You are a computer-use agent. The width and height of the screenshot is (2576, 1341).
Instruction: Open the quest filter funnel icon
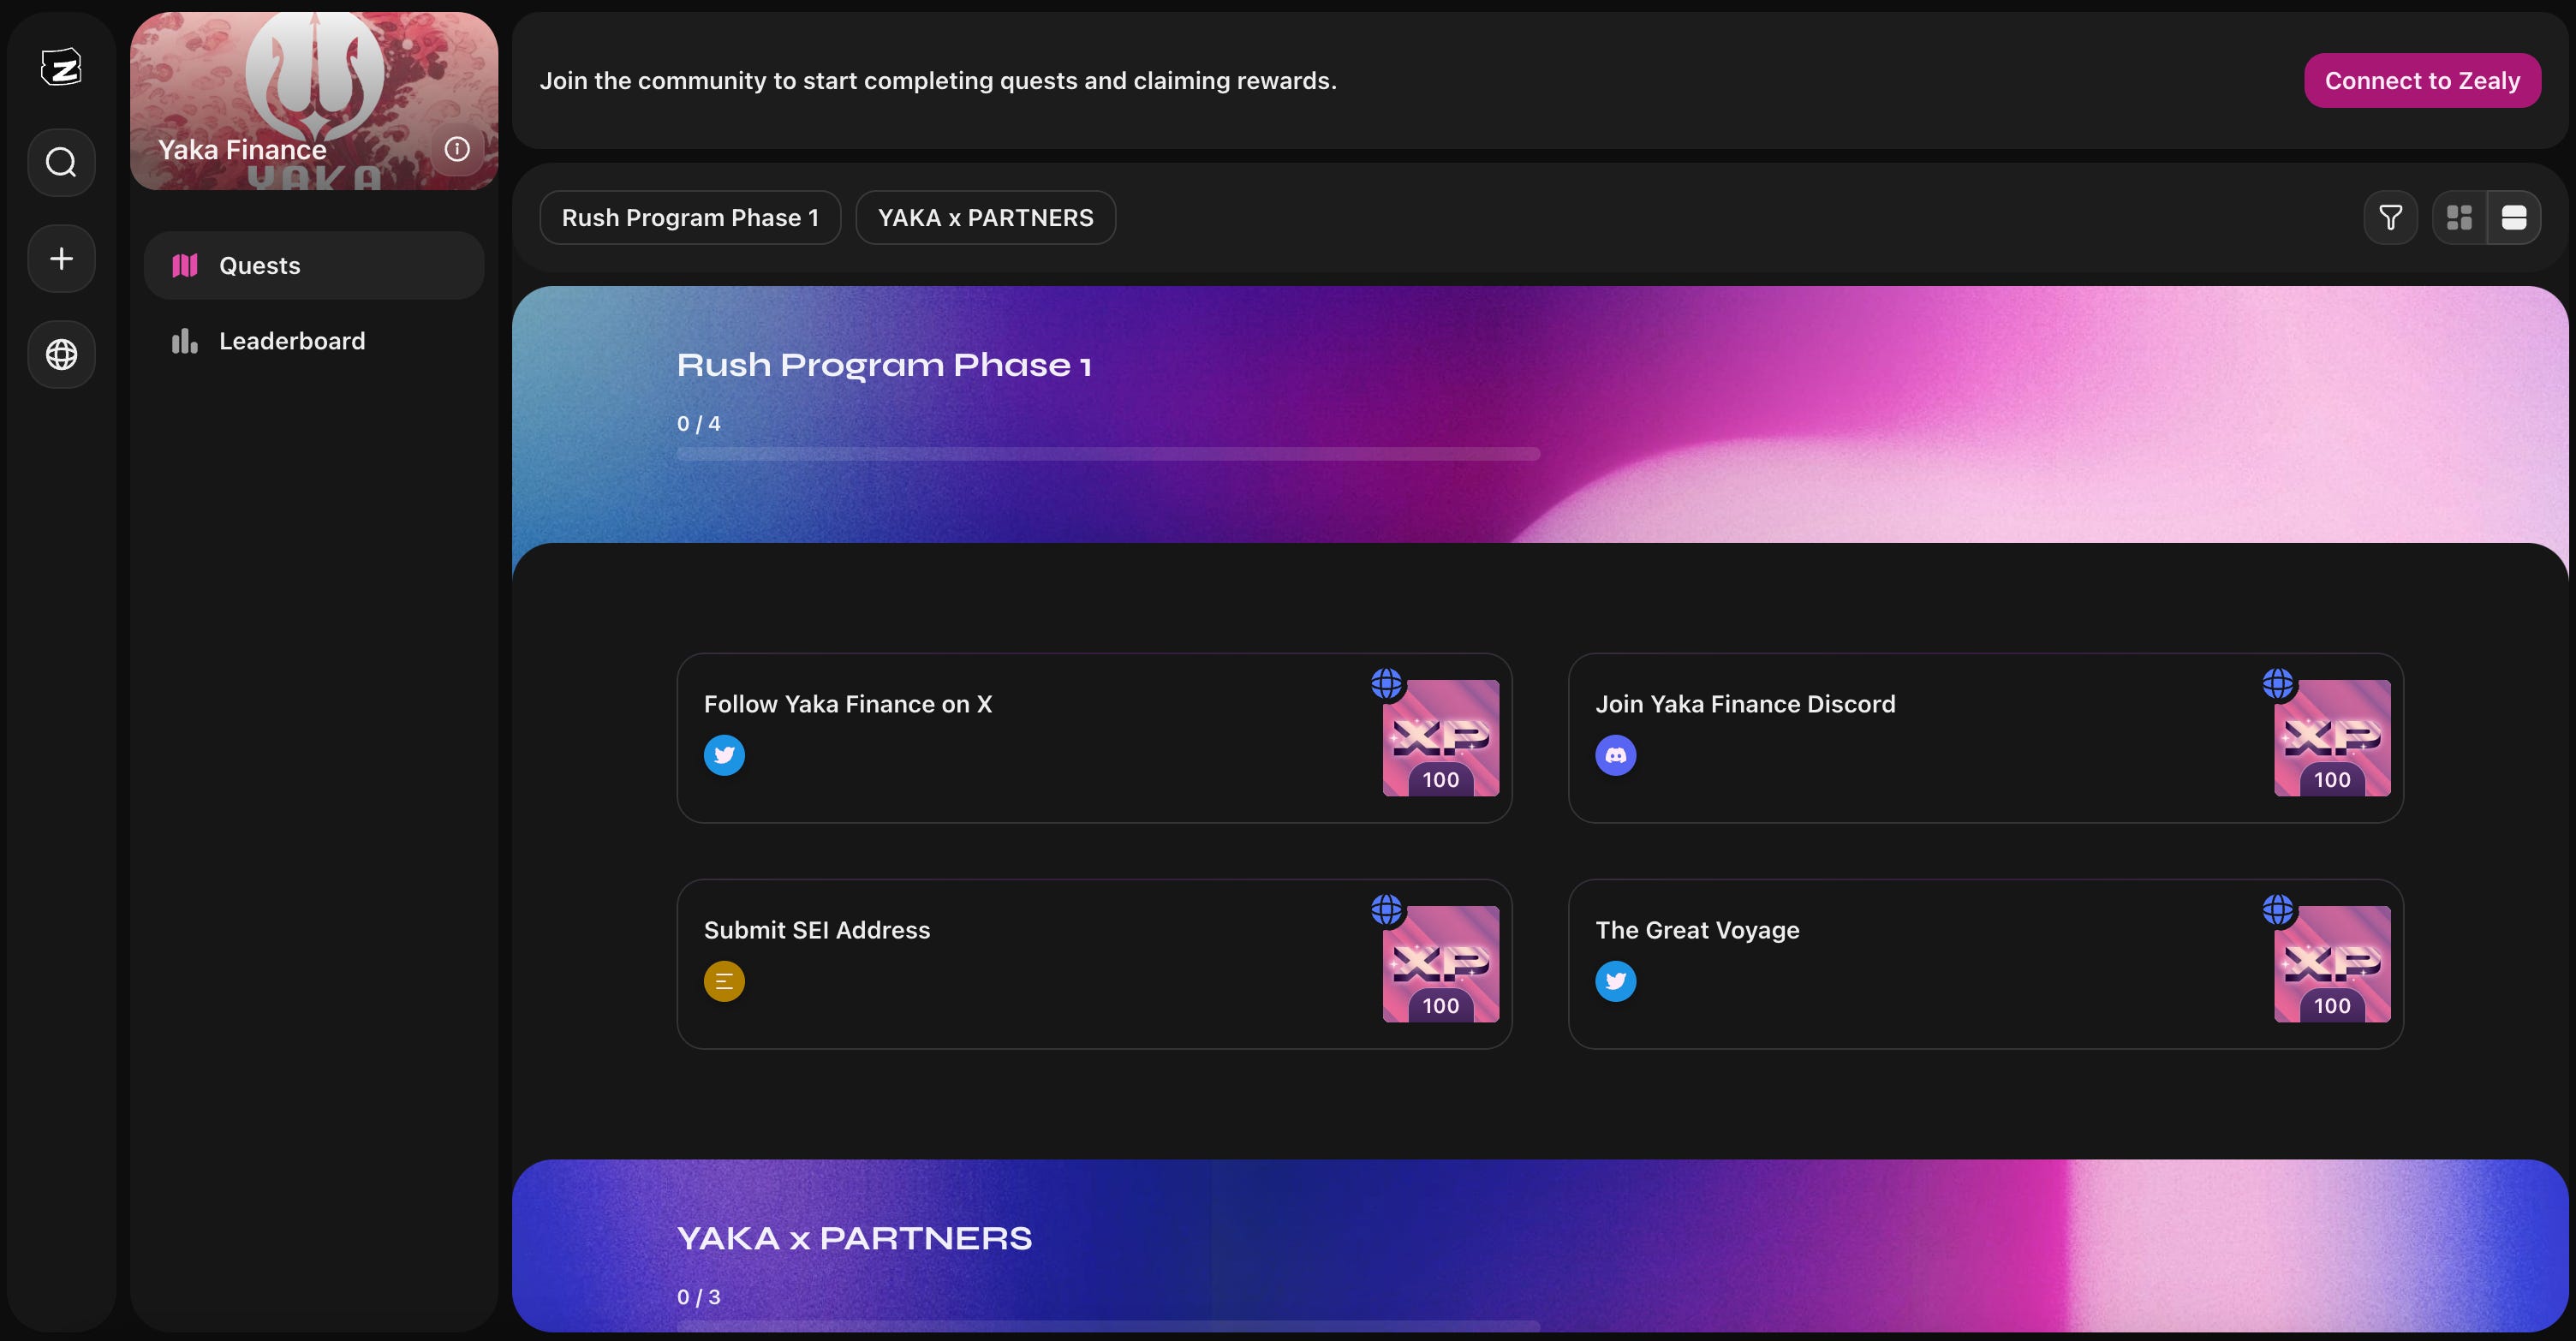(x=2391, y=217)
